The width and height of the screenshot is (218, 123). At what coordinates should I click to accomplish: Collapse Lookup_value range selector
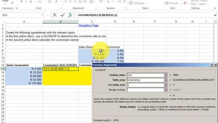coord(166,75)
